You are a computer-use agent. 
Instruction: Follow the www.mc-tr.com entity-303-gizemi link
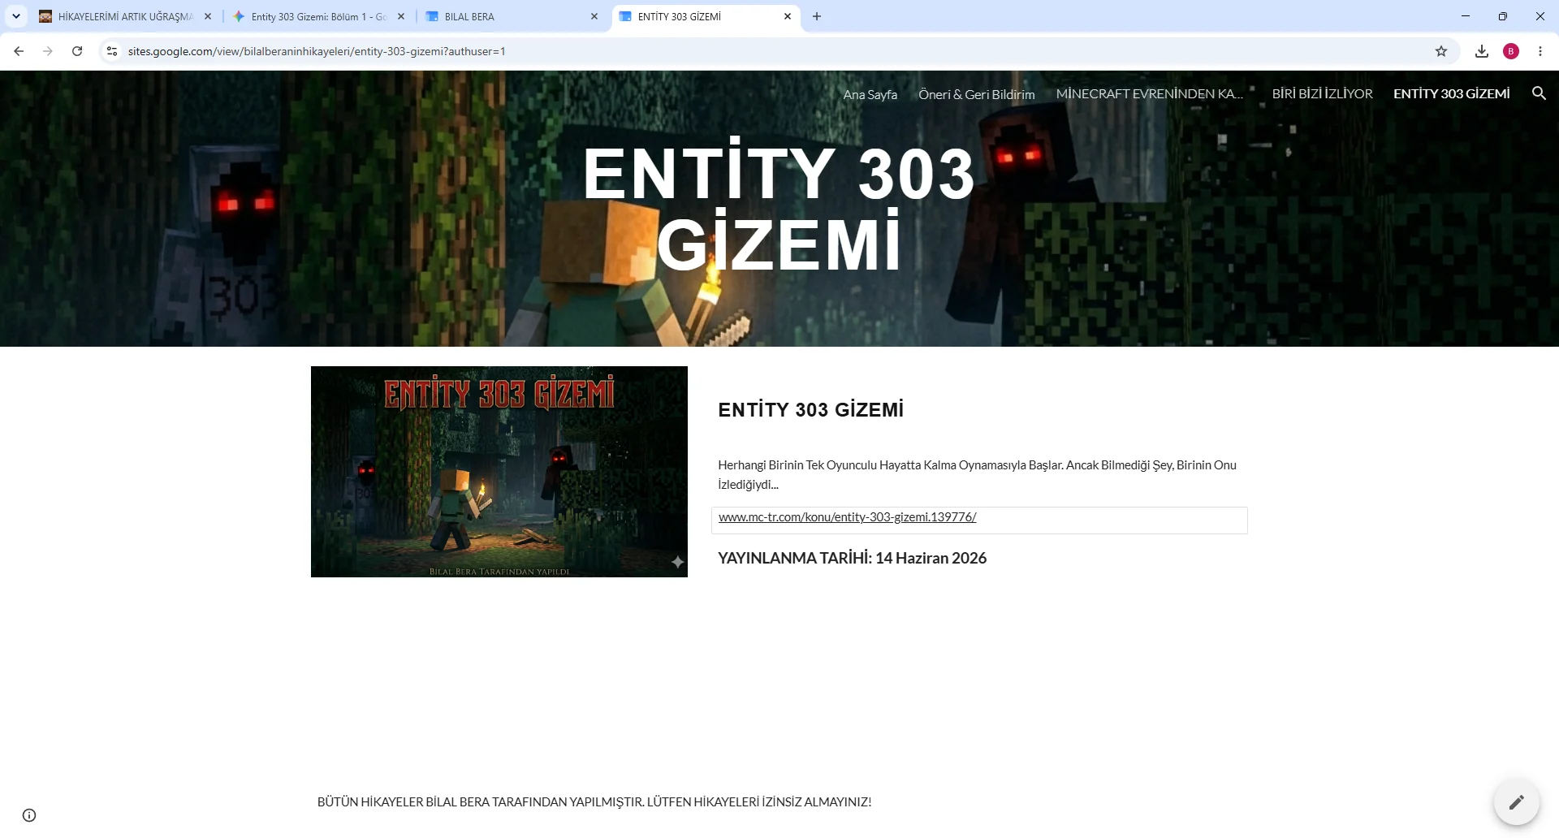pos(847,517)
